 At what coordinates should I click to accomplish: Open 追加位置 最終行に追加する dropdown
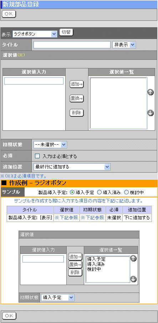pyautogui.click(x=72, y=167)
